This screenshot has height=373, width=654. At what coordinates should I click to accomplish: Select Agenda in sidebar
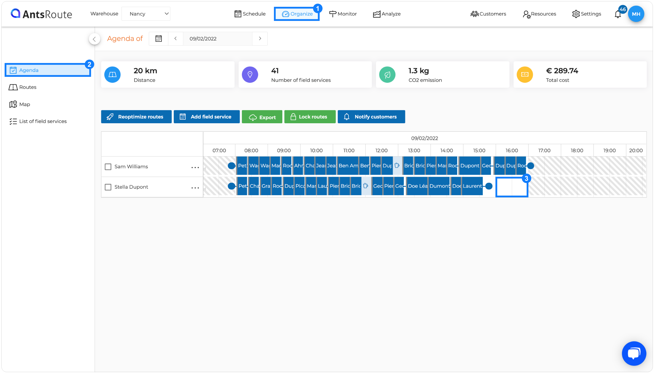click(x=48, y=70)
